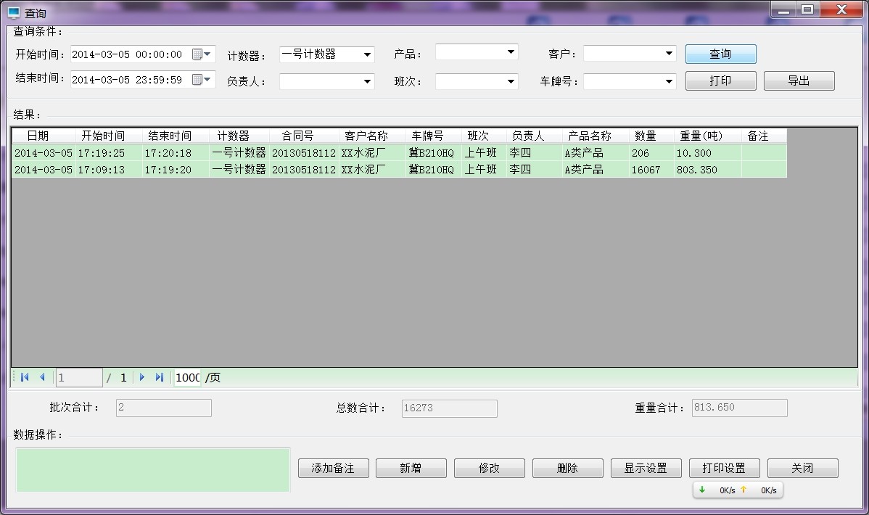Click the 批次合计 field
The image size is (869, 515).
click(x=163, y=408)
